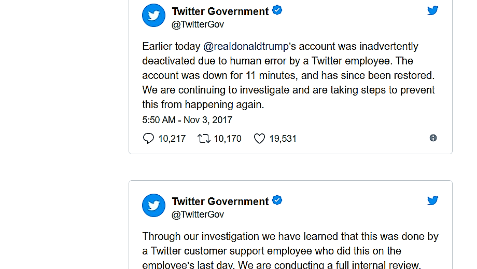The width and height of the screenshot is (477, 269).
Task: Open Twitter Government name in second tweet
Action: (220, 201)
